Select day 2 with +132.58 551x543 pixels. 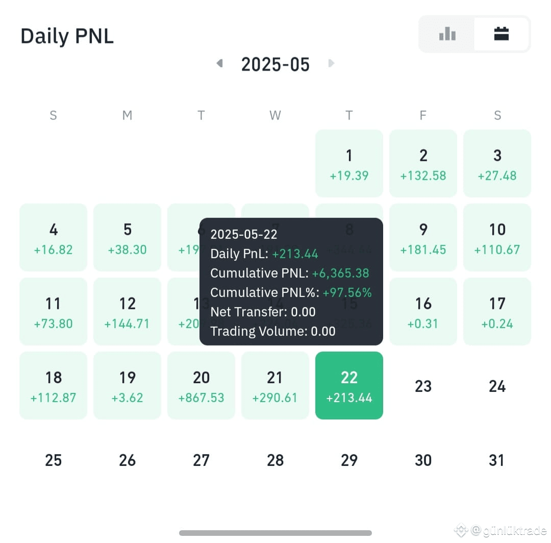tap(423, 163)
